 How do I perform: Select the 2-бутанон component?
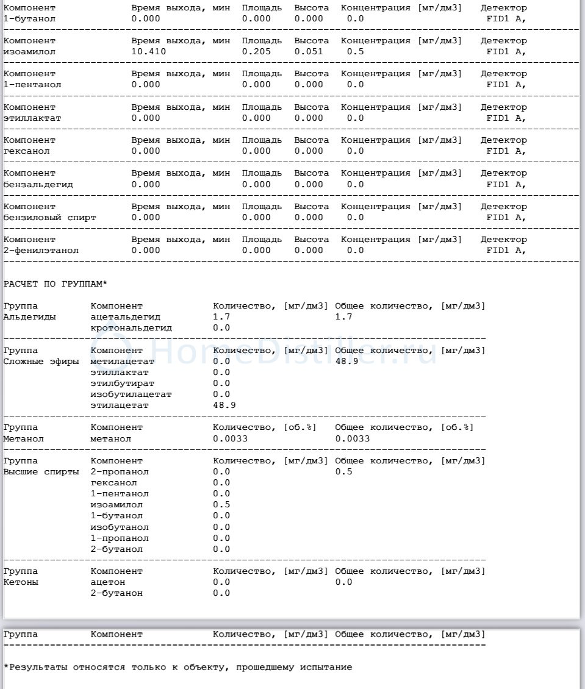117,593
